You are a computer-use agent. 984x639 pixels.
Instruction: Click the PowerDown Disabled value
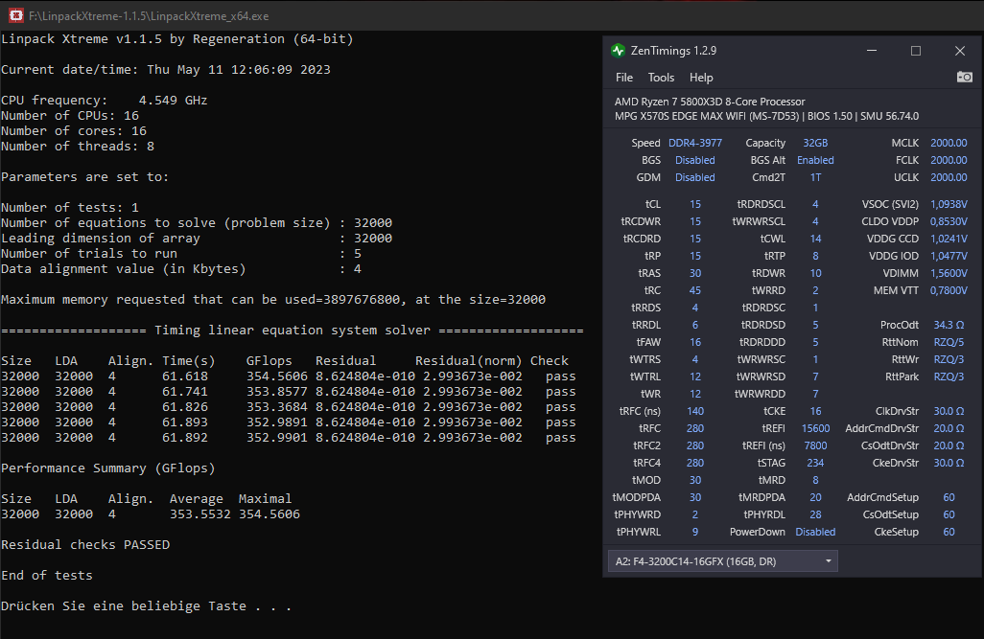click(815, 532)
